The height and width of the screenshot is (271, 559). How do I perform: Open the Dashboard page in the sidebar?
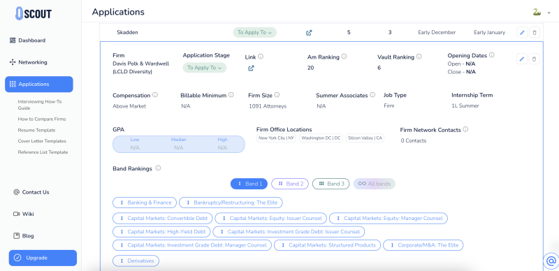click(27, 41)
